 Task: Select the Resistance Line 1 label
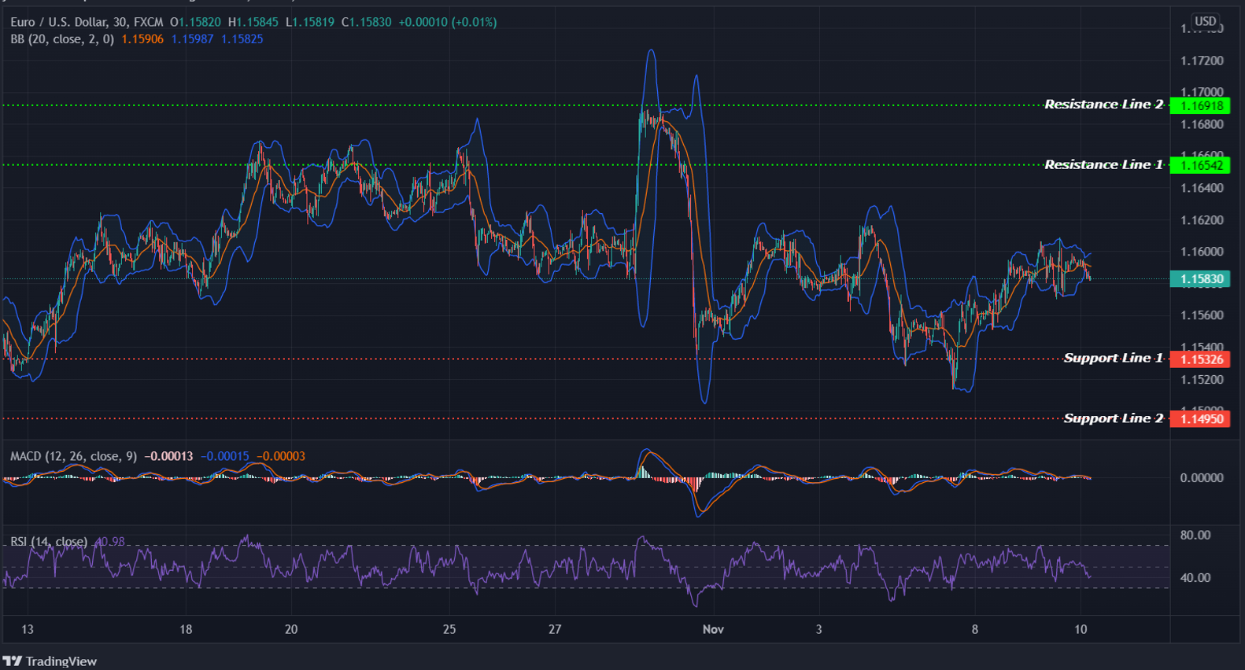point(1103,164)
